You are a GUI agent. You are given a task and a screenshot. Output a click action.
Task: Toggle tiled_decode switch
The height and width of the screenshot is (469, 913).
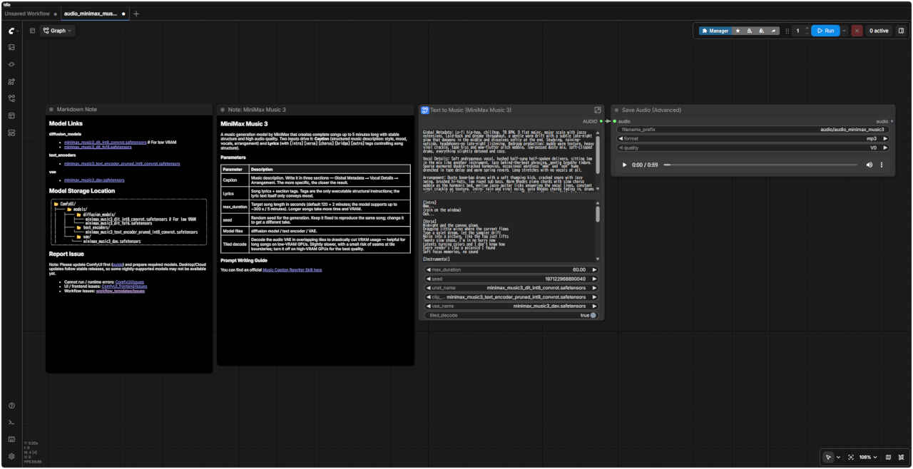click(593, 315)
